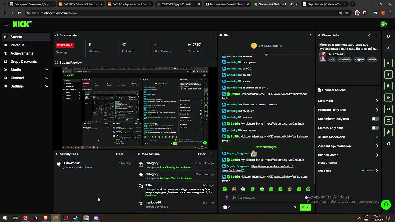Click the pencil icon in right sidebar
Screen dimensions: 395x222
coord(388,48)
